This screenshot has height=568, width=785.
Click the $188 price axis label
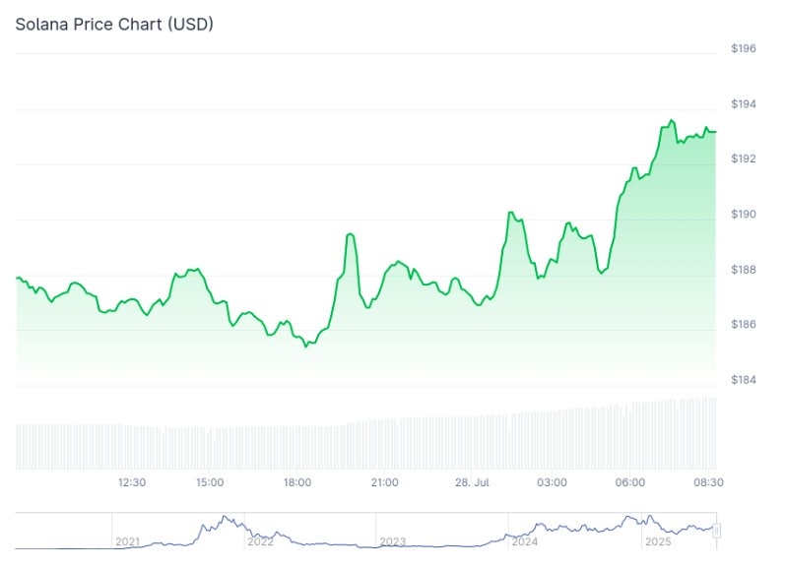point(744,270)
